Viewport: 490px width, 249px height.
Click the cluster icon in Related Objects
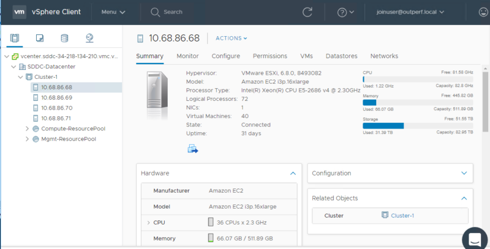[385, 215]
